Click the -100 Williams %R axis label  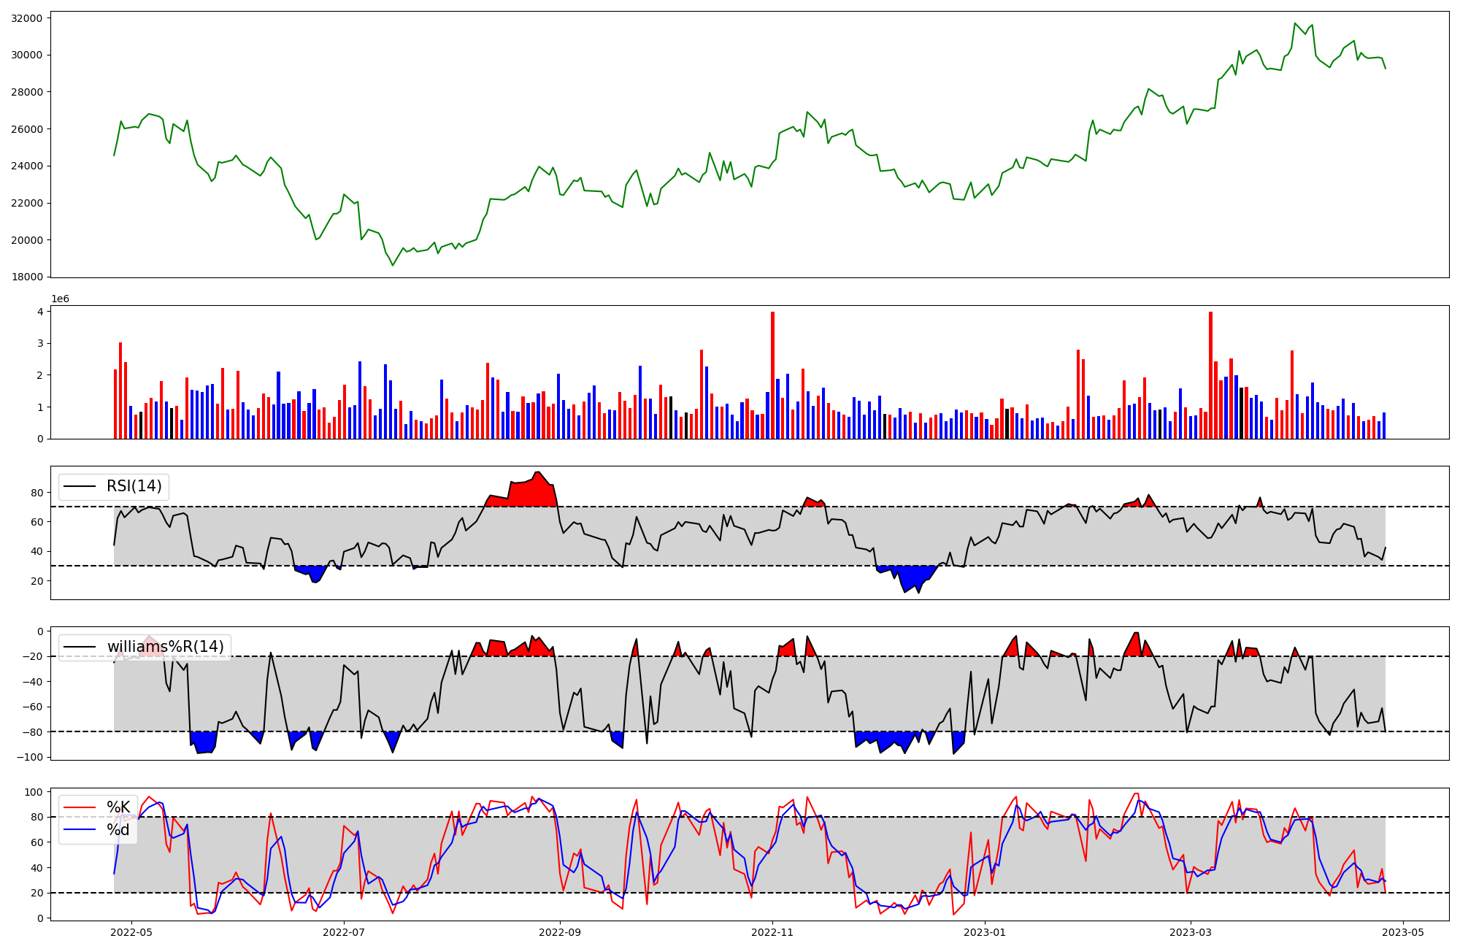point(31,757)
